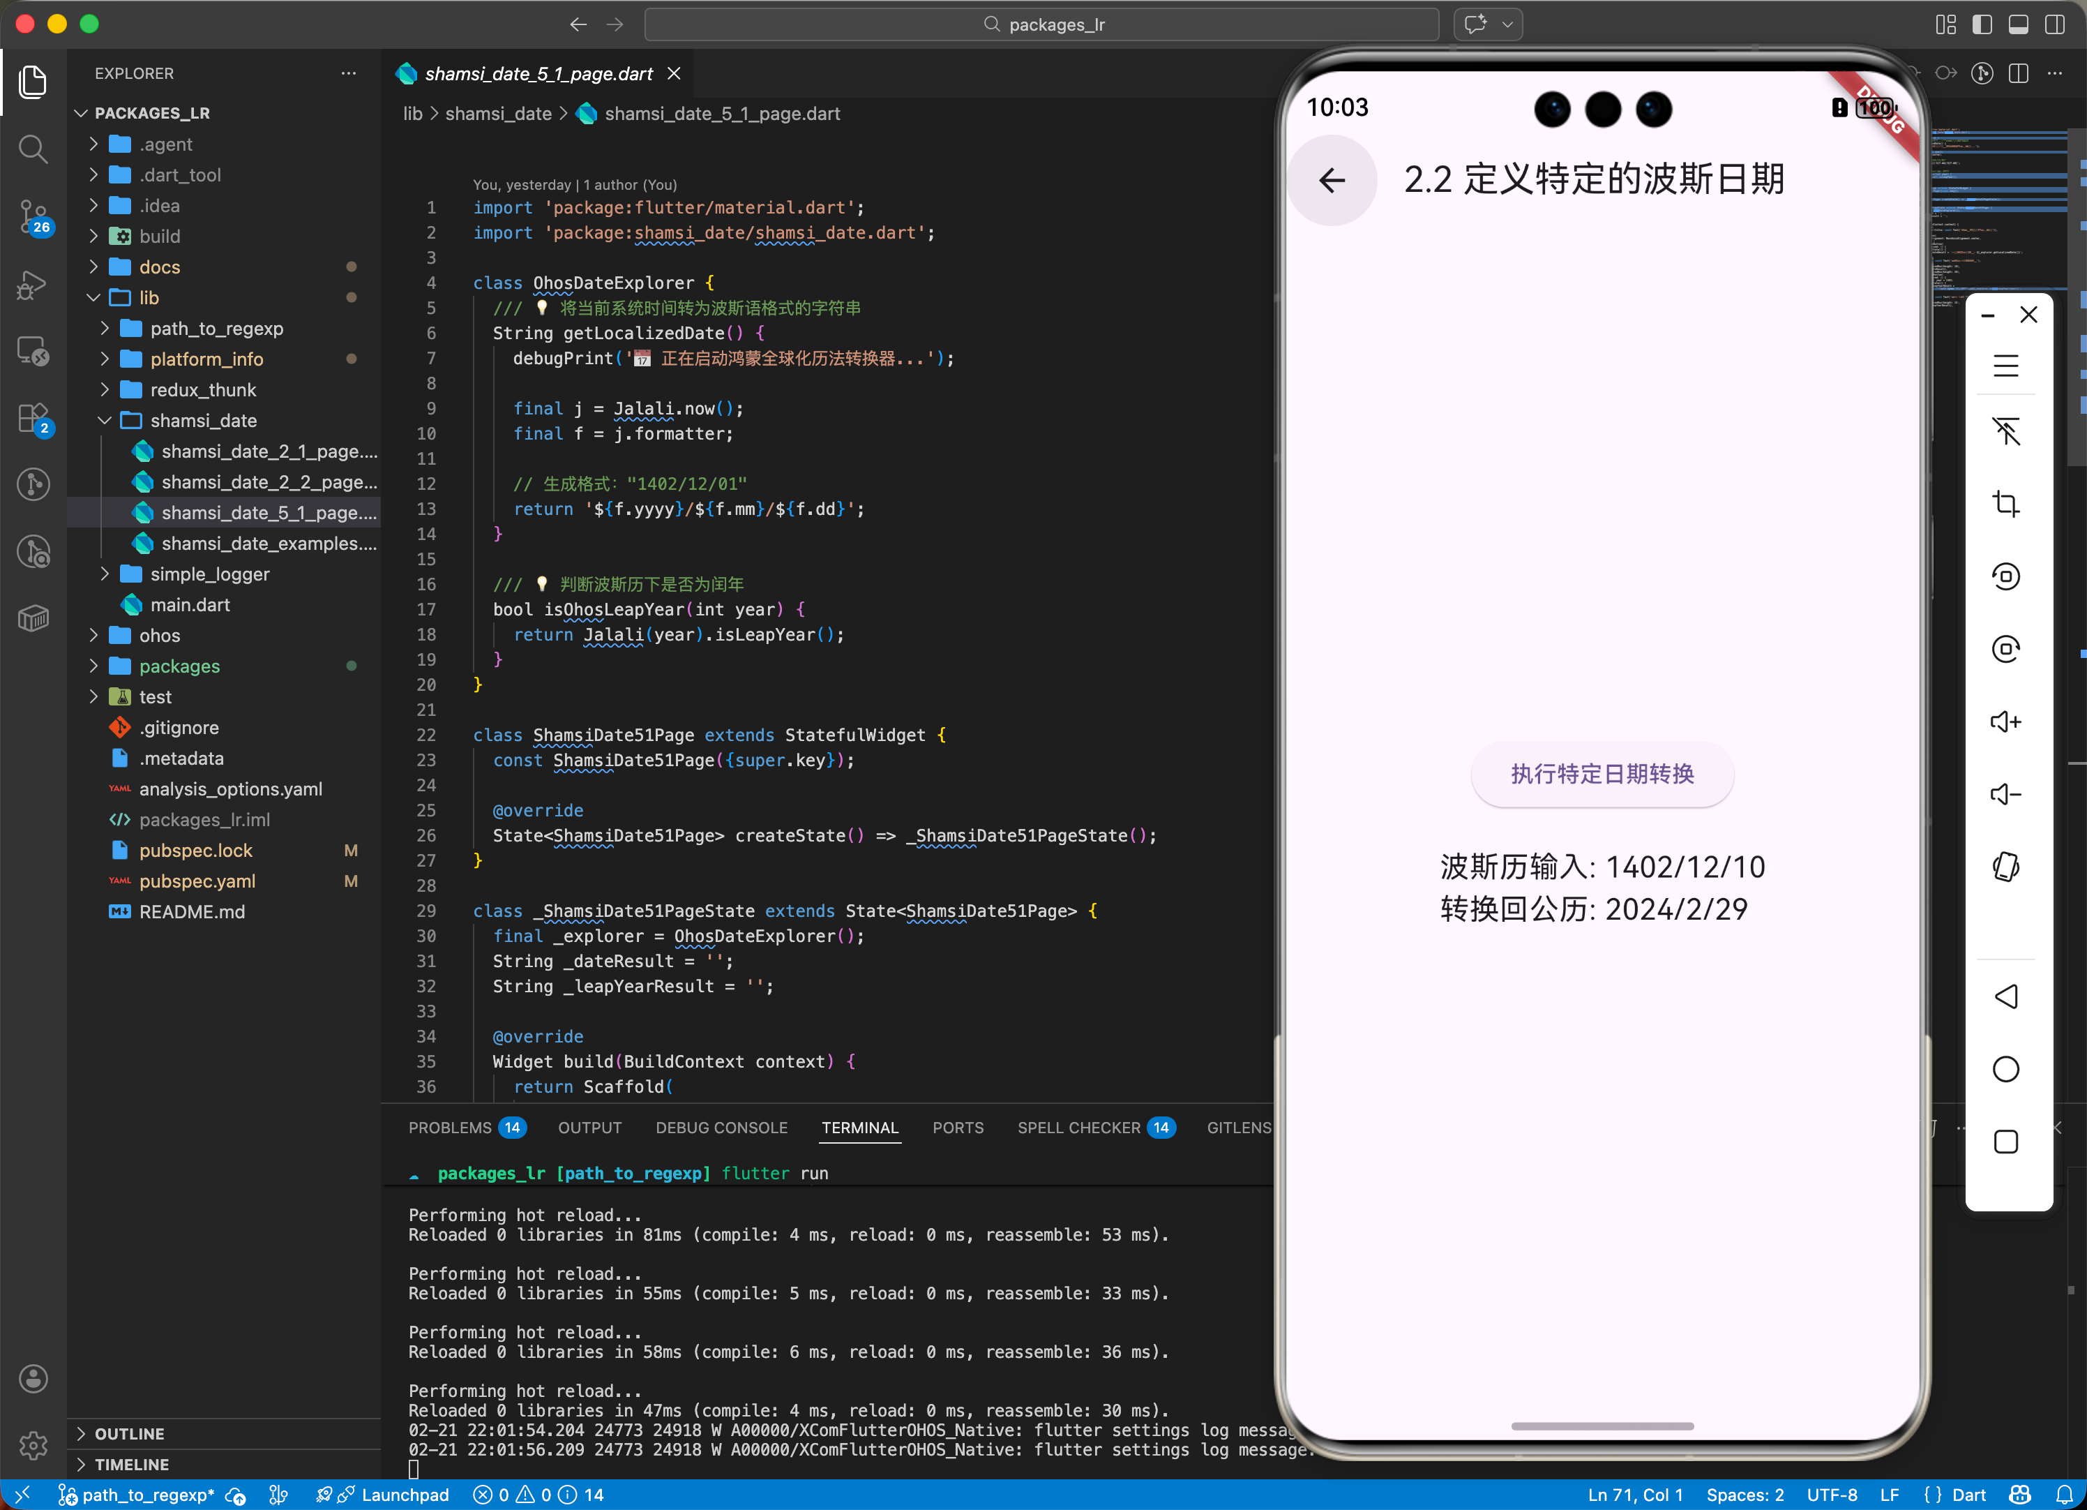Toggle primary side bar visibility
2087x1510 pixels.
pos(1982,25)
